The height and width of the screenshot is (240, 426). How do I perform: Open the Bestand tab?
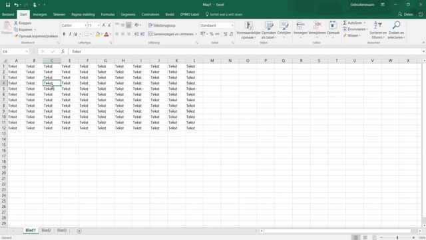point(8,15)
